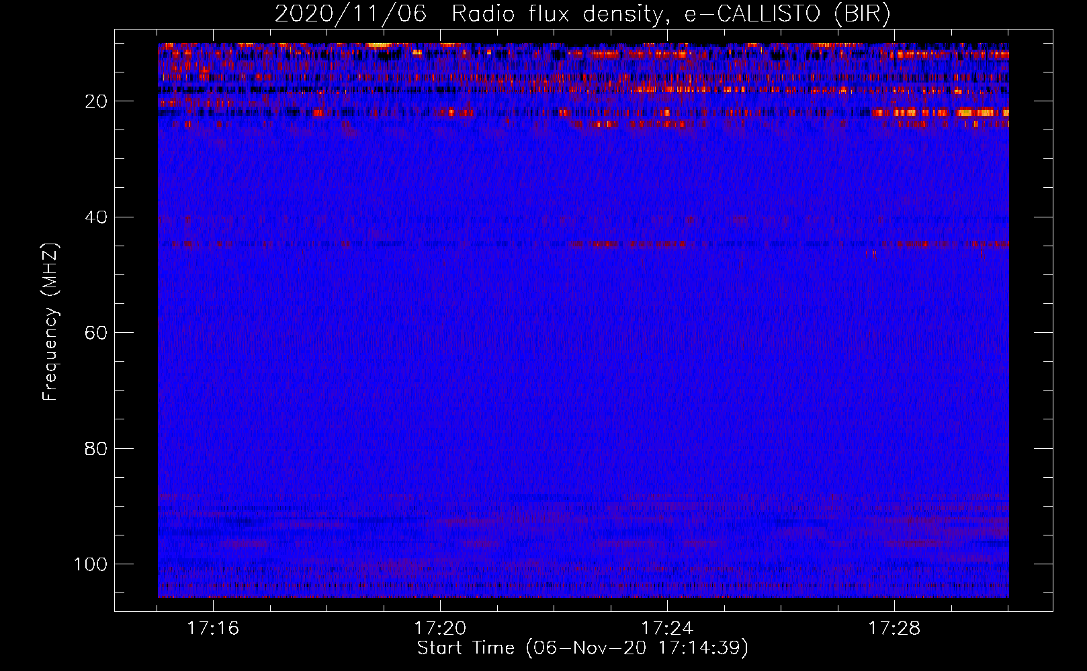This screenshot has height=671, width=1087.
Task: Click the "Start Time (06-Nov-20 17:14:39)" axis label
Action: [582, 648]
